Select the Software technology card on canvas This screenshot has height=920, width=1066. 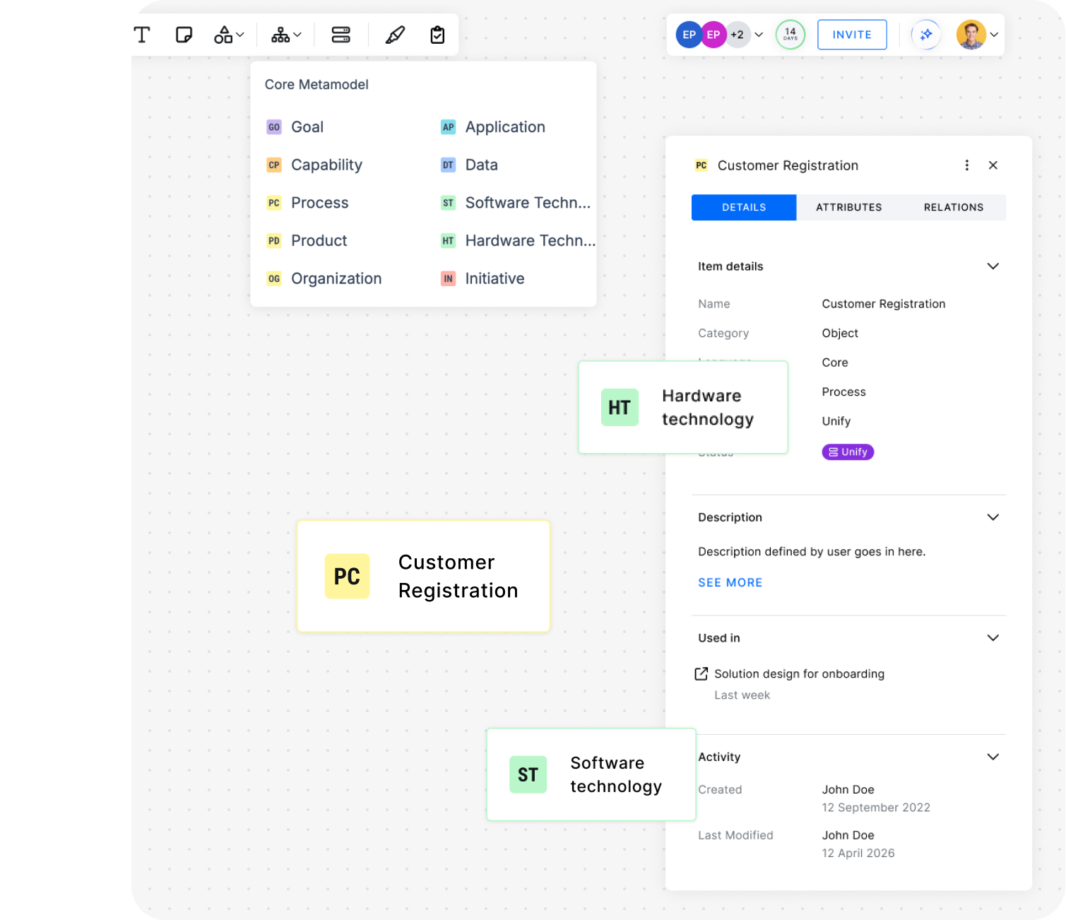point(591,774)
